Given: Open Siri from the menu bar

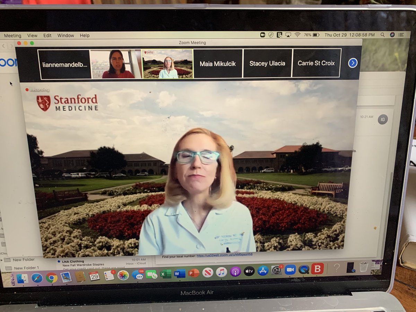Looking at the screenshot, I should coord(392,35).
